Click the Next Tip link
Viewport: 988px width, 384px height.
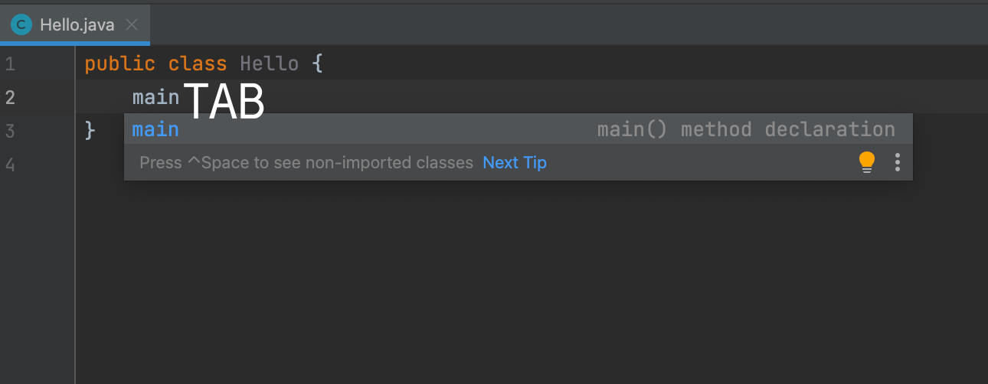515,162
